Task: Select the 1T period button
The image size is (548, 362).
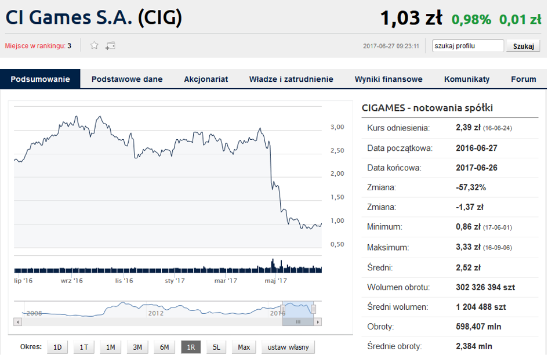Action: [84, 347]
